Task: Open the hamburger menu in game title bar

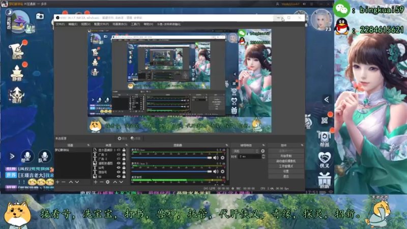Action: [311, 4]
